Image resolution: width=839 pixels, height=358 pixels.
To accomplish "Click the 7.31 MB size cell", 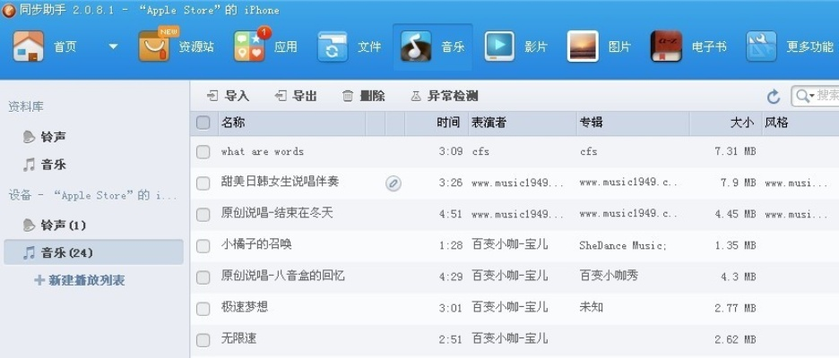I will pyautogui.click(x=735, y=152).
